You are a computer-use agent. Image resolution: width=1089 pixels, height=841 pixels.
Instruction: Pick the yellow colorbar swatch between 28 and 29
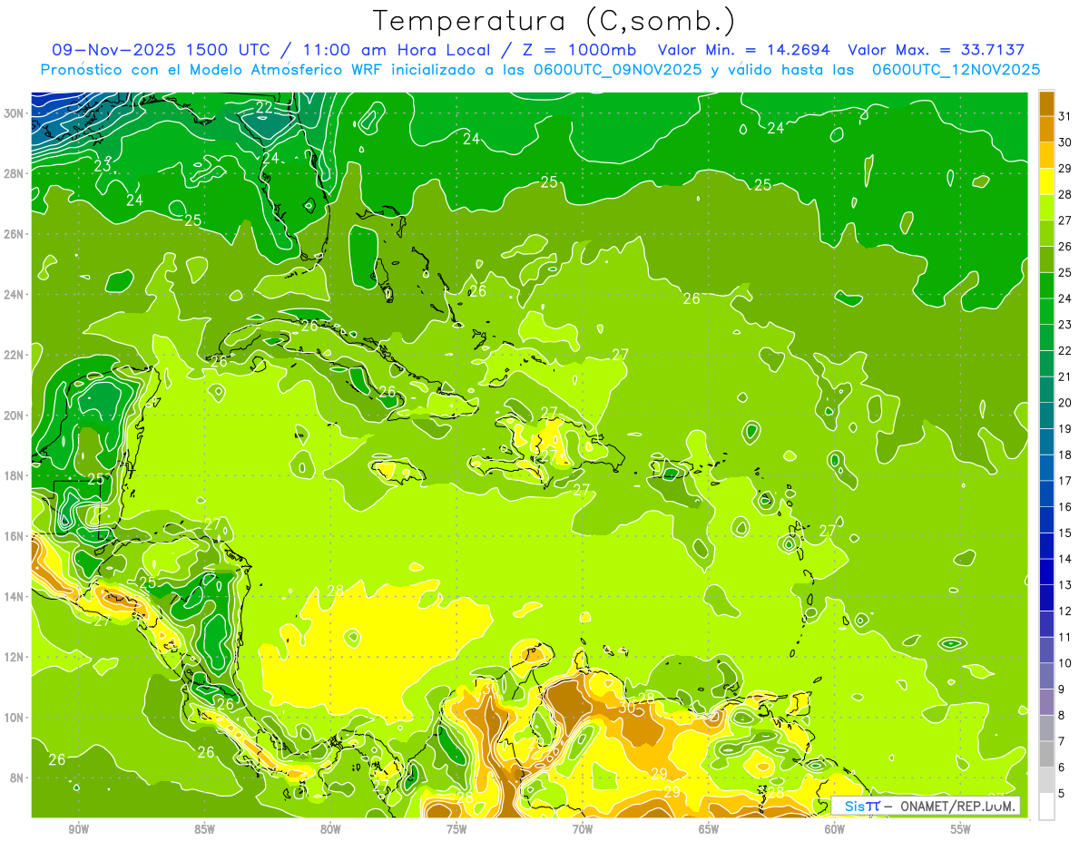(x=1047, y=181)
